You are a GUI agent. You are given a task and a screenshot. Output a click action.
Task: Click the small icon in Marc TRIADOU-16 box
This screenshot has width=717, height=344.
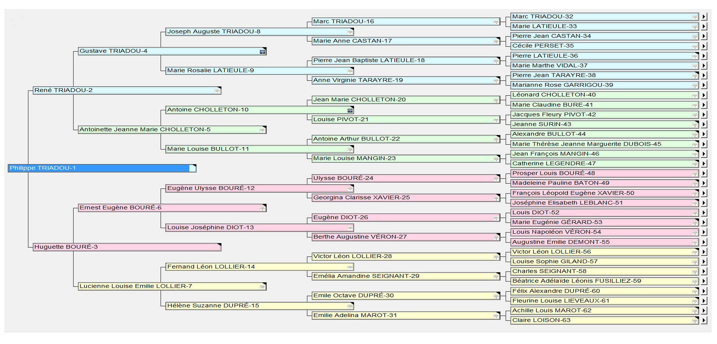(496, 22)
